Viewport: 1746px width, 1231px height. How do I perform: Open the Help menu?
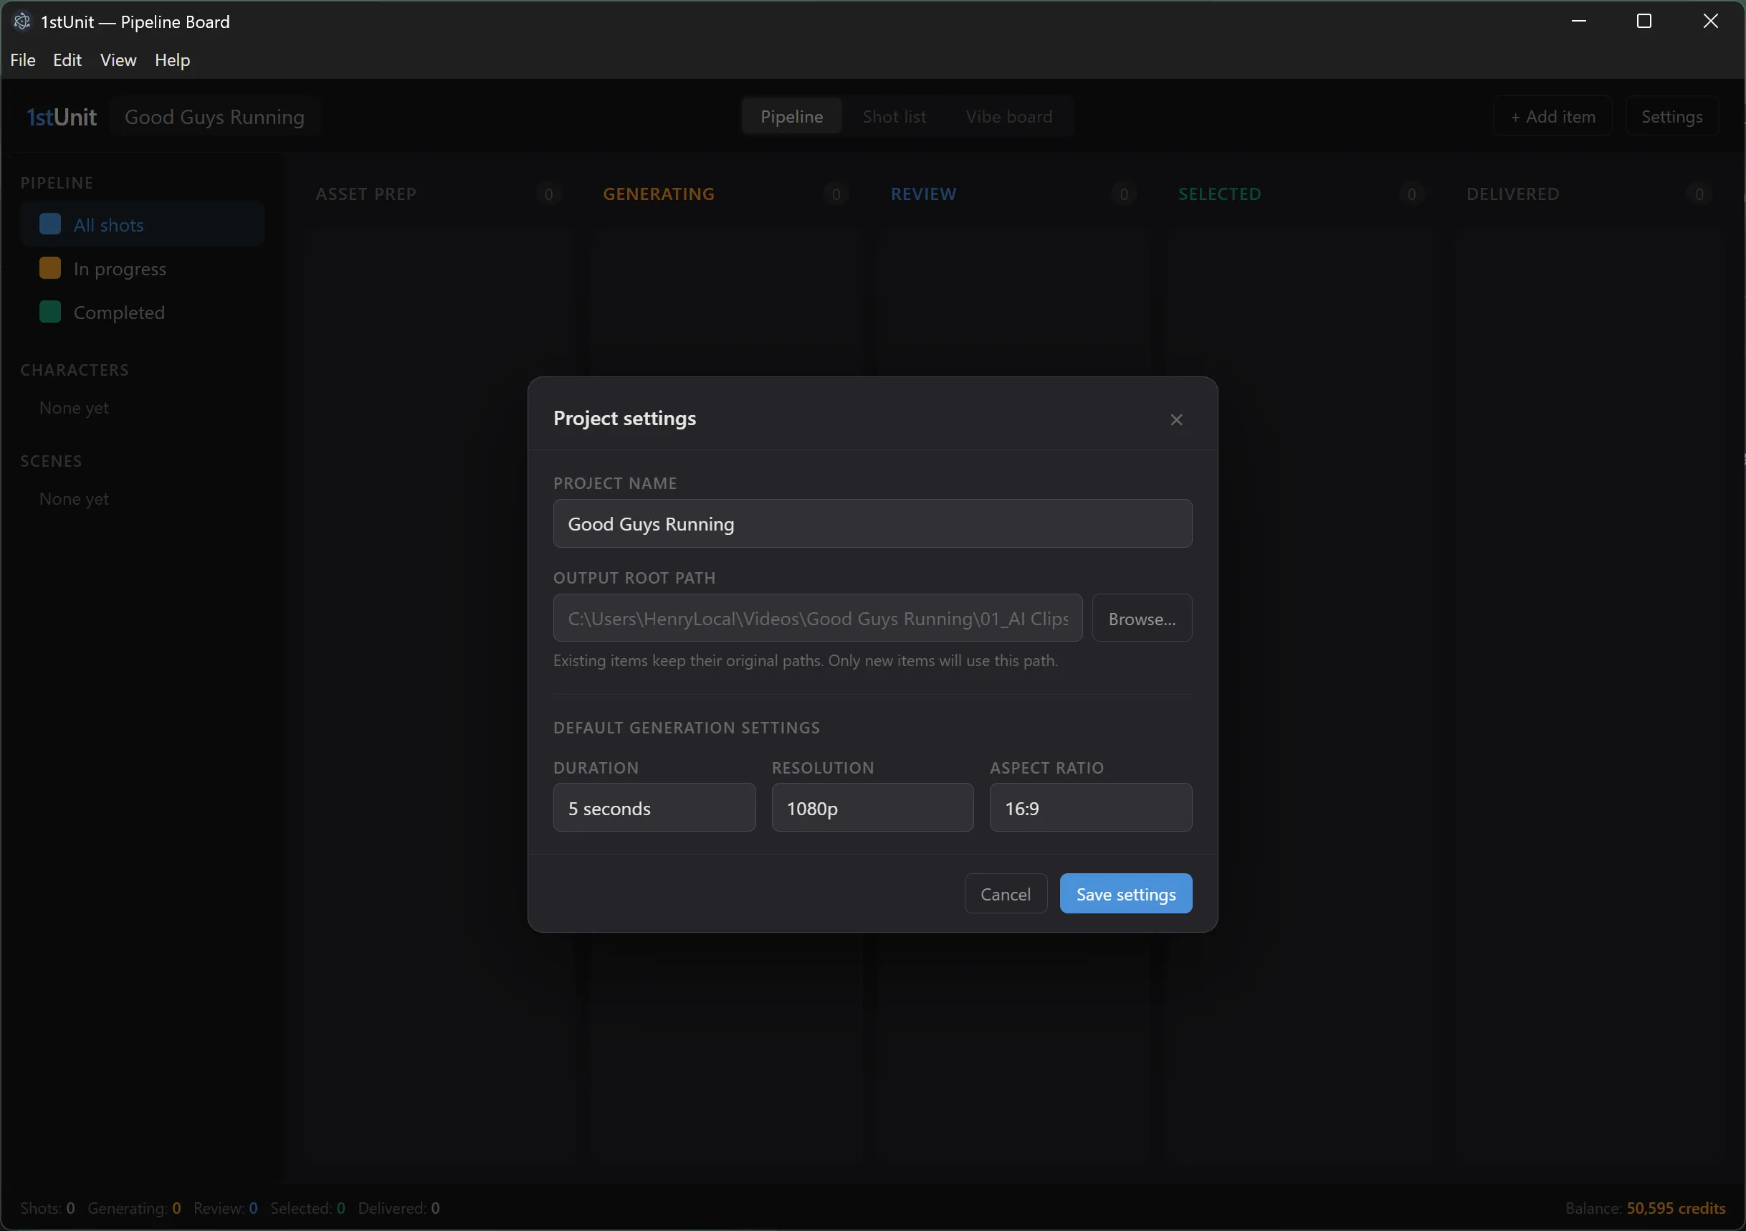pyautogui.click(x=173, y=60)
